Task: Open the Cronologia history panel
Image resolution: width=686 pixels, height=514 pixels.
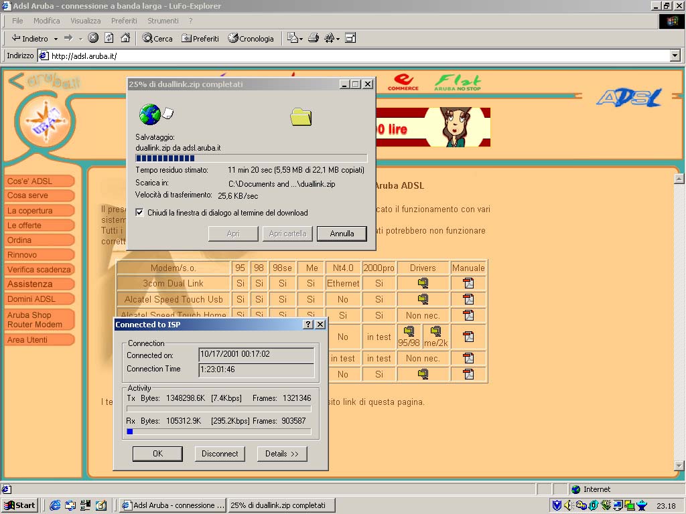Action: [x=251, y=38]
